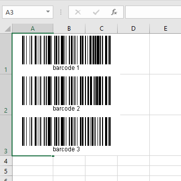Select cell E2
181x181 pixels.
(x=165, y=95)
